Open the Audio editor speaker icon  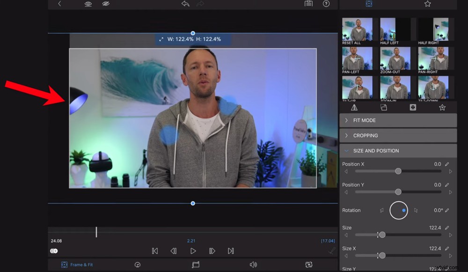pos(254,265)
